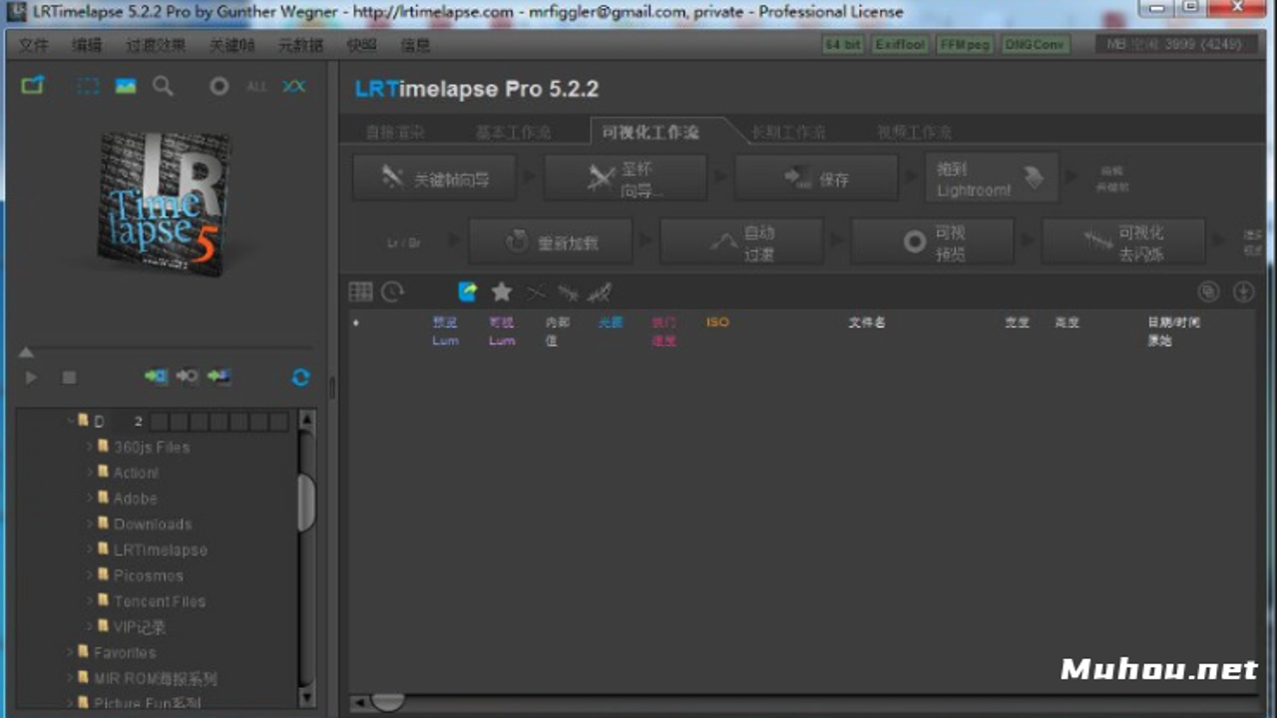Viewport: 1277px width, 718px height.
Task: Click the DNGConv status indicator
Action: 1035,45
